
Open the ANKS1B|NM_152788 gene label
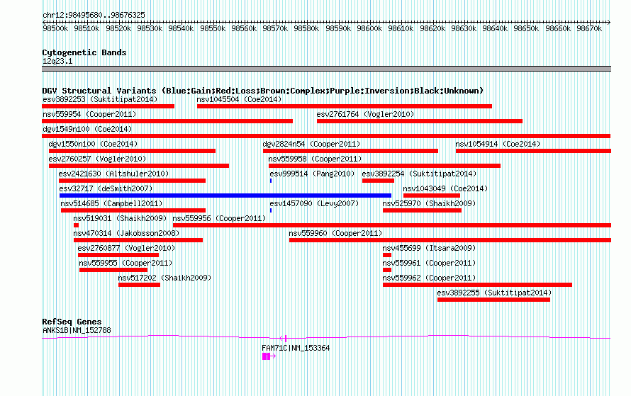coord(77,330)
